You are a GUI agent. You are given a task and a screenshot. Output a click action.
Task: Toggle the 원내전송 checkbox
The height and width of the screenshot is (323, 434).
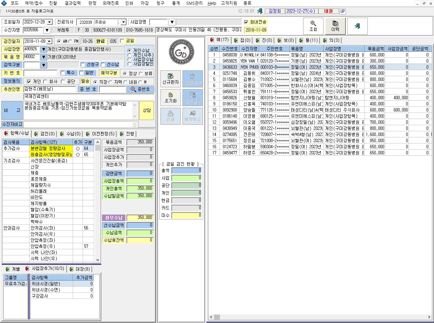246,22
